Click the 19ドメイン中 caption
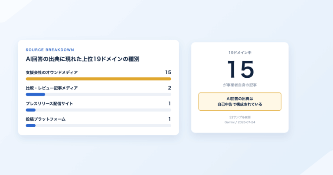This screenshot has height=175, width=333. pyautogui.click(x=240, y=53)
